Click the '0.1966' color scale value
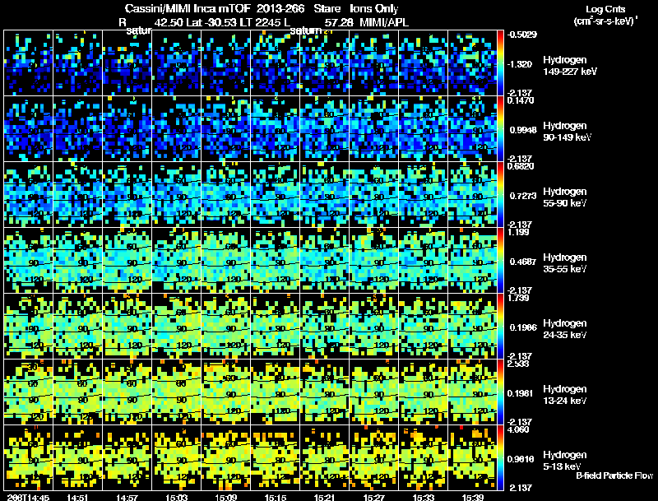The width and height of the screenshot is (658, 501). click(x=523, y=327)
